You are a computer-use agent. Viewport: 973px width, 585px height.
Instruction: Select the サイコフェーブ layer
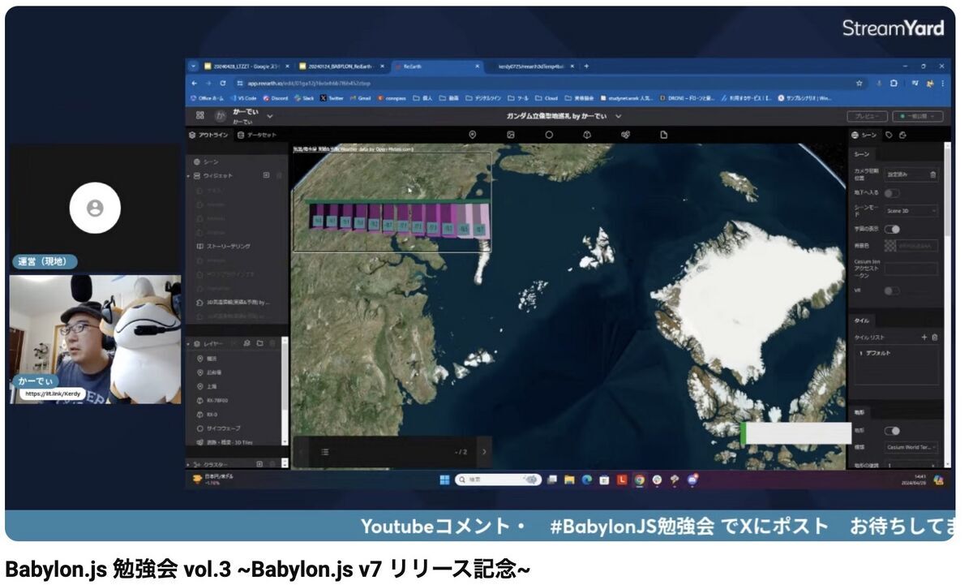220,428
